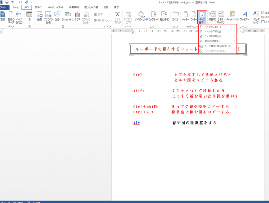Image resolution: width=269 pixels, height=203 pixels.
Task: Insert a SmartArt graphic
Action: click(x=67, y=17)
